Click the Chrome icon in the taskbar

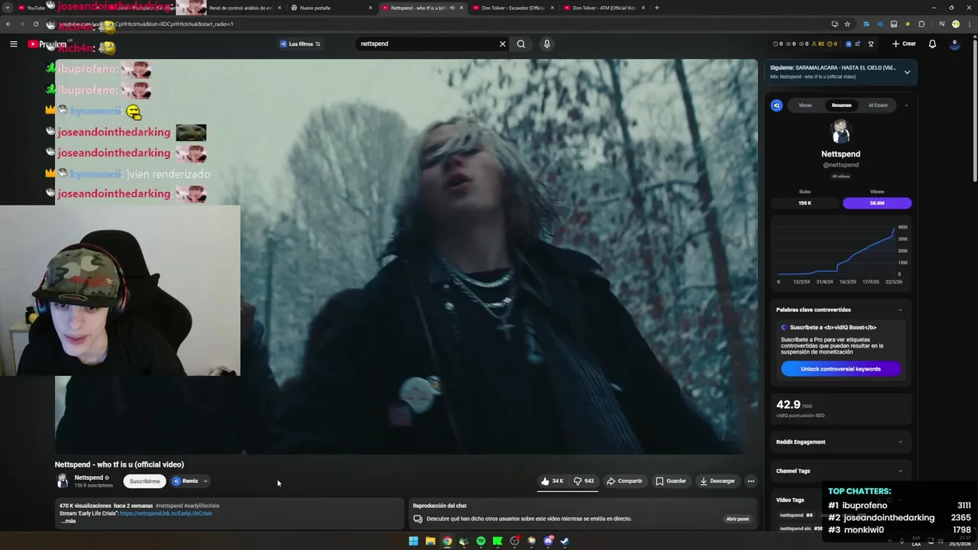pos(447,541)
